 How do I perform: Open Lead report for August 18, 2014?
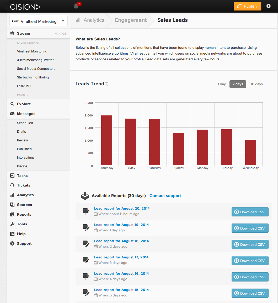tap(121, 241)
